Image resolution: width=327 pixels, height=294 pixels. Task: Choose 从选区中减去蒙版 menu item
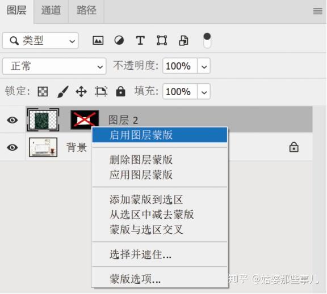tap(160, 215)
